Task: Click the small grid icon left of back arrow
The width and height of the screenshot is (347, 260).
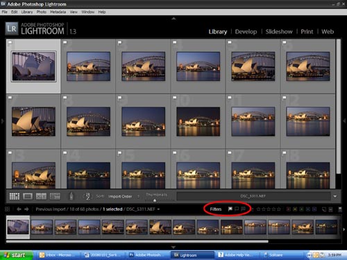Action: [x=7, y=209]
